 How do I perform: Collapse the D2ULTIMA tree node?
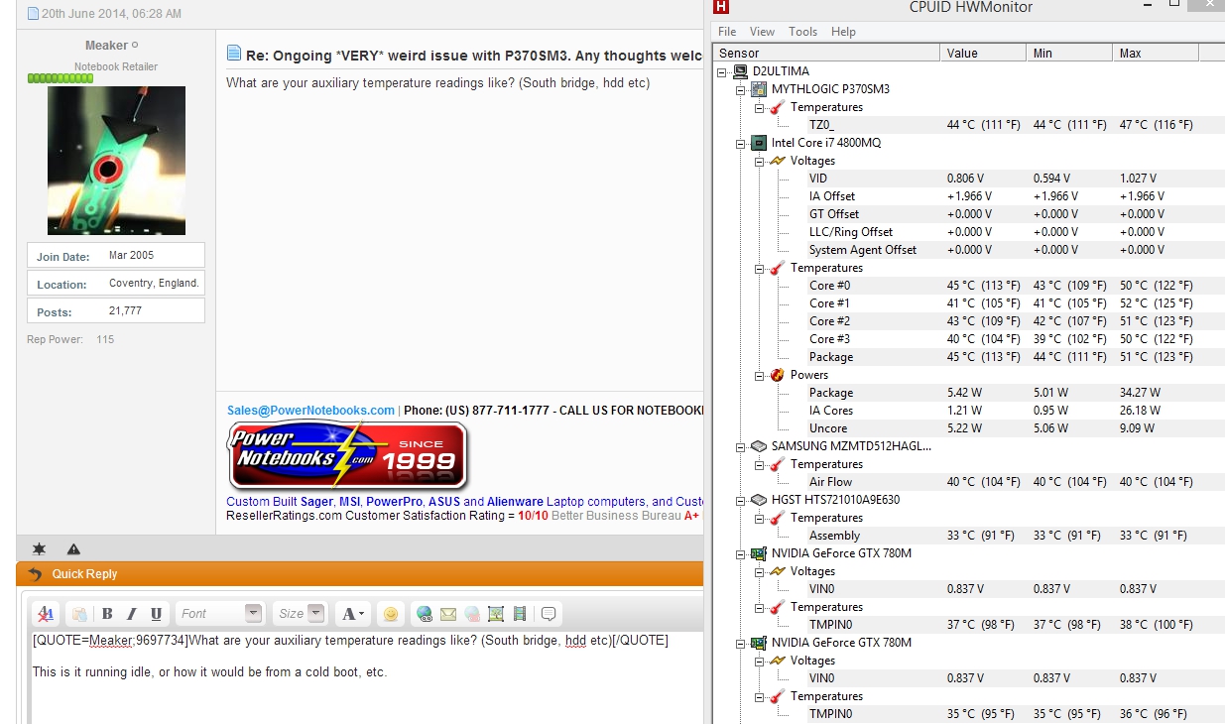coord(722,71)
